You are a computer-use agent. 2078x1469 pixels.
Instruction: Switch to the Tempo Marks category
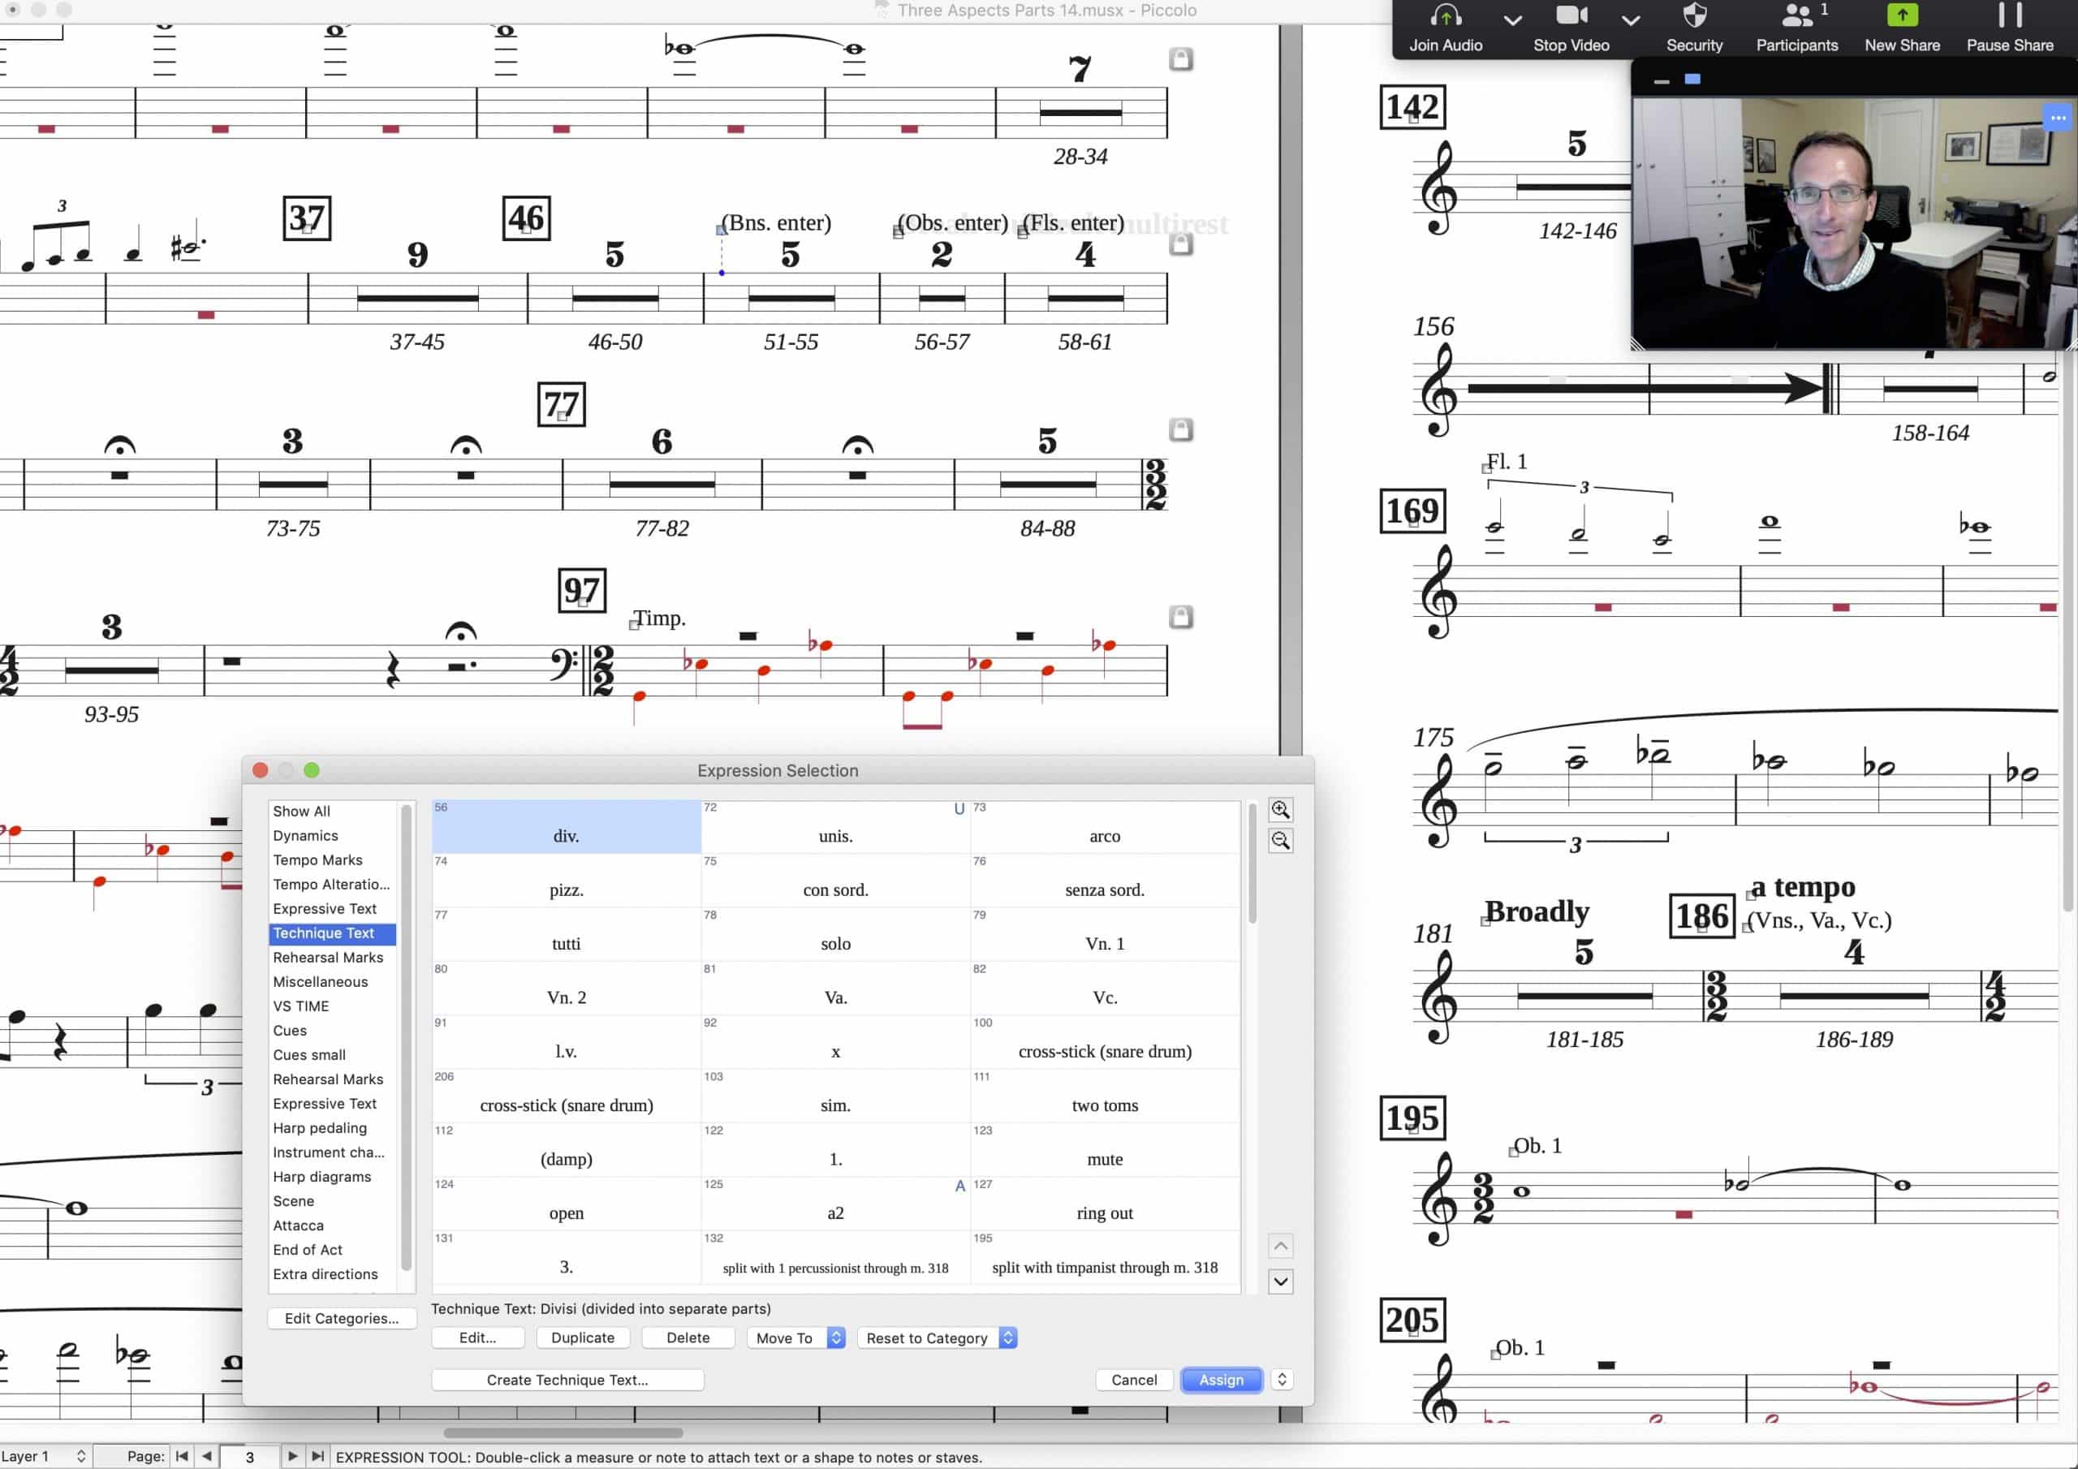(317, 859)
